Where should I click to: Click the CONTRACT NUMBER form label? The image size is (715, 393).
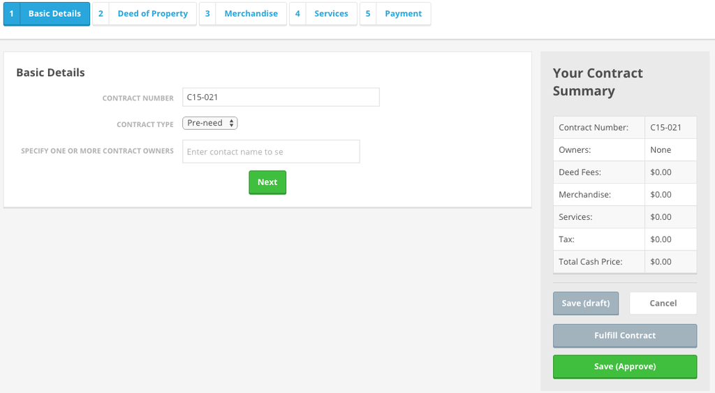pos(138,98)
